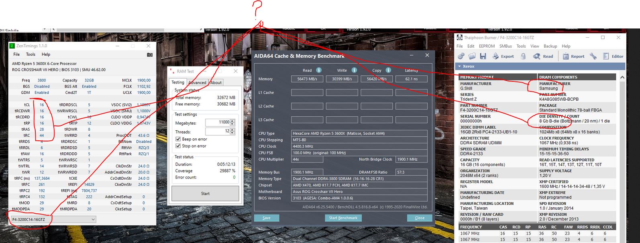Switch to RAM Test Advanced tab

point(197,83)
